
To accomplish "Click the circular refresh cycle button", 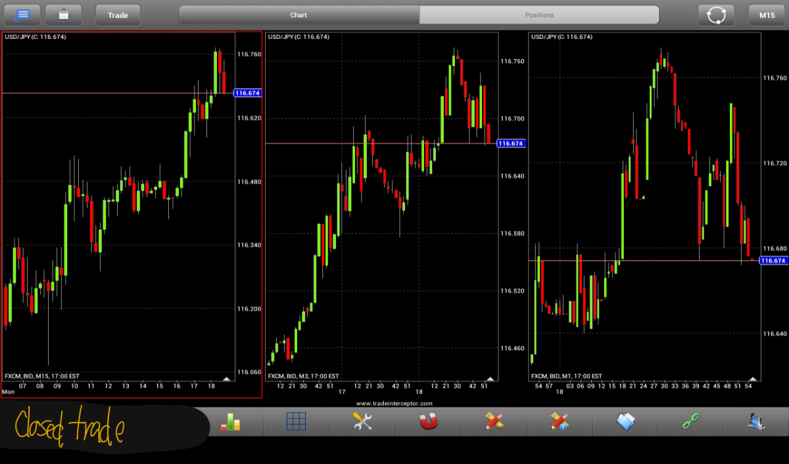I will [716, 14].
